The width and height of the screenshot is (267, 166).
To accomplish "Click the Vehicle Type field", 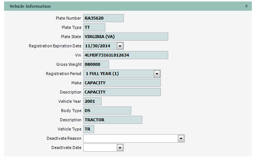I will pyautogui.click(x=88, y=129).
